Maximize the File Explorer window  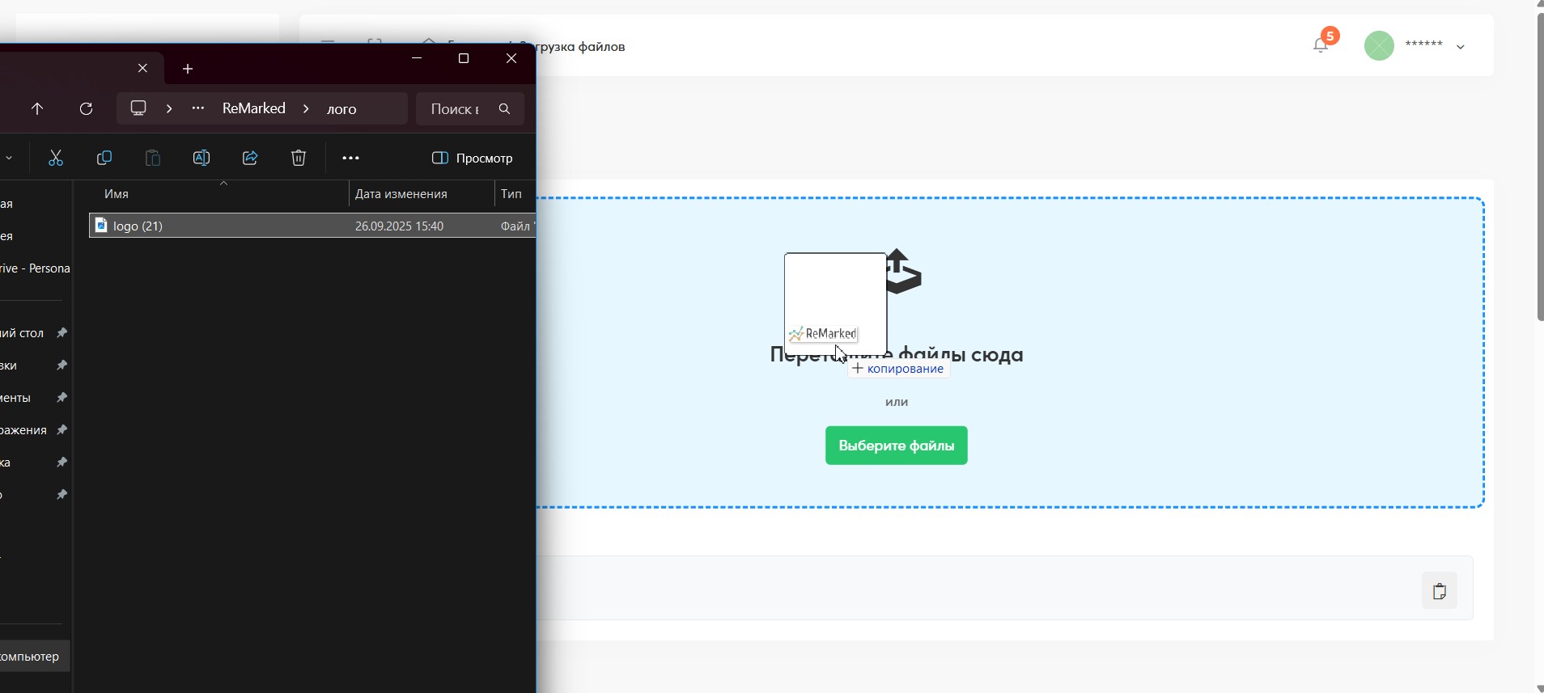(464, 58)
